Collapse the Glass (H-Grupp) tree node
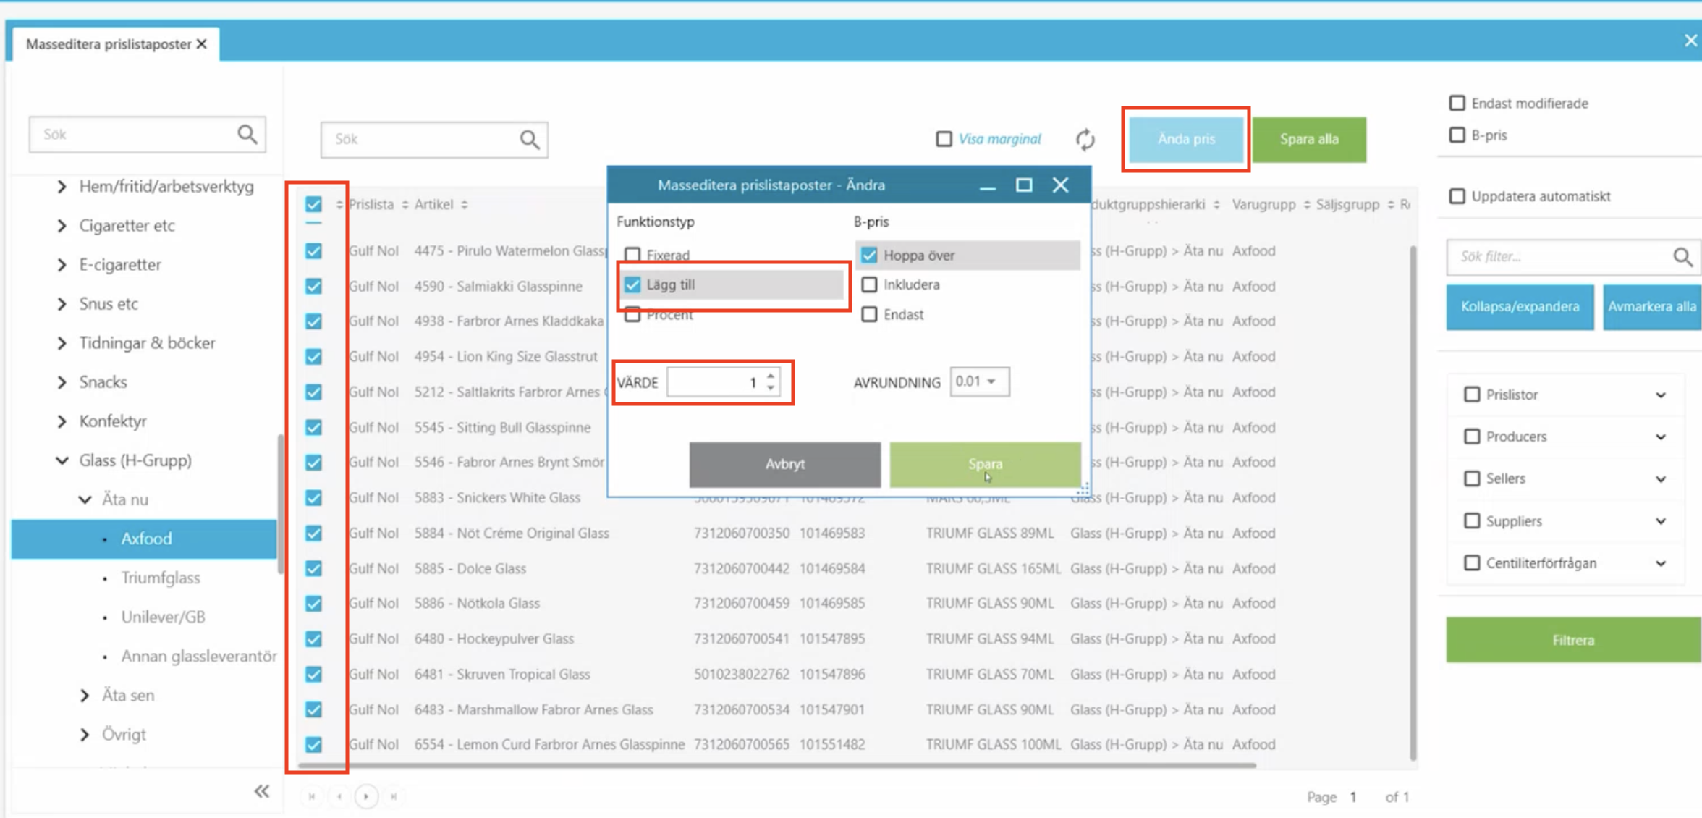The image size is (1702, 818). tap(62, 460)
